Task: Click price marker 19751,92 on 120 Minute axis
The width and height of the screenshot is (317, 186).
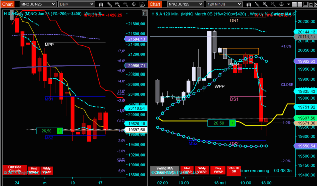Action: tap(305, 107)
